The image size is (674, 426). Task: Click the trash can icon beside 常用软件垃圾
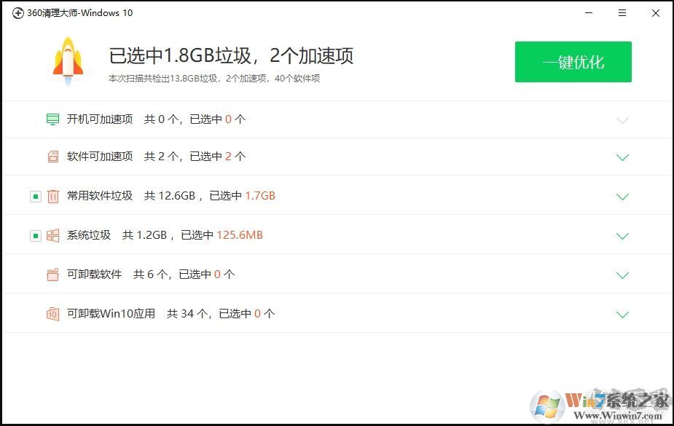52,197
